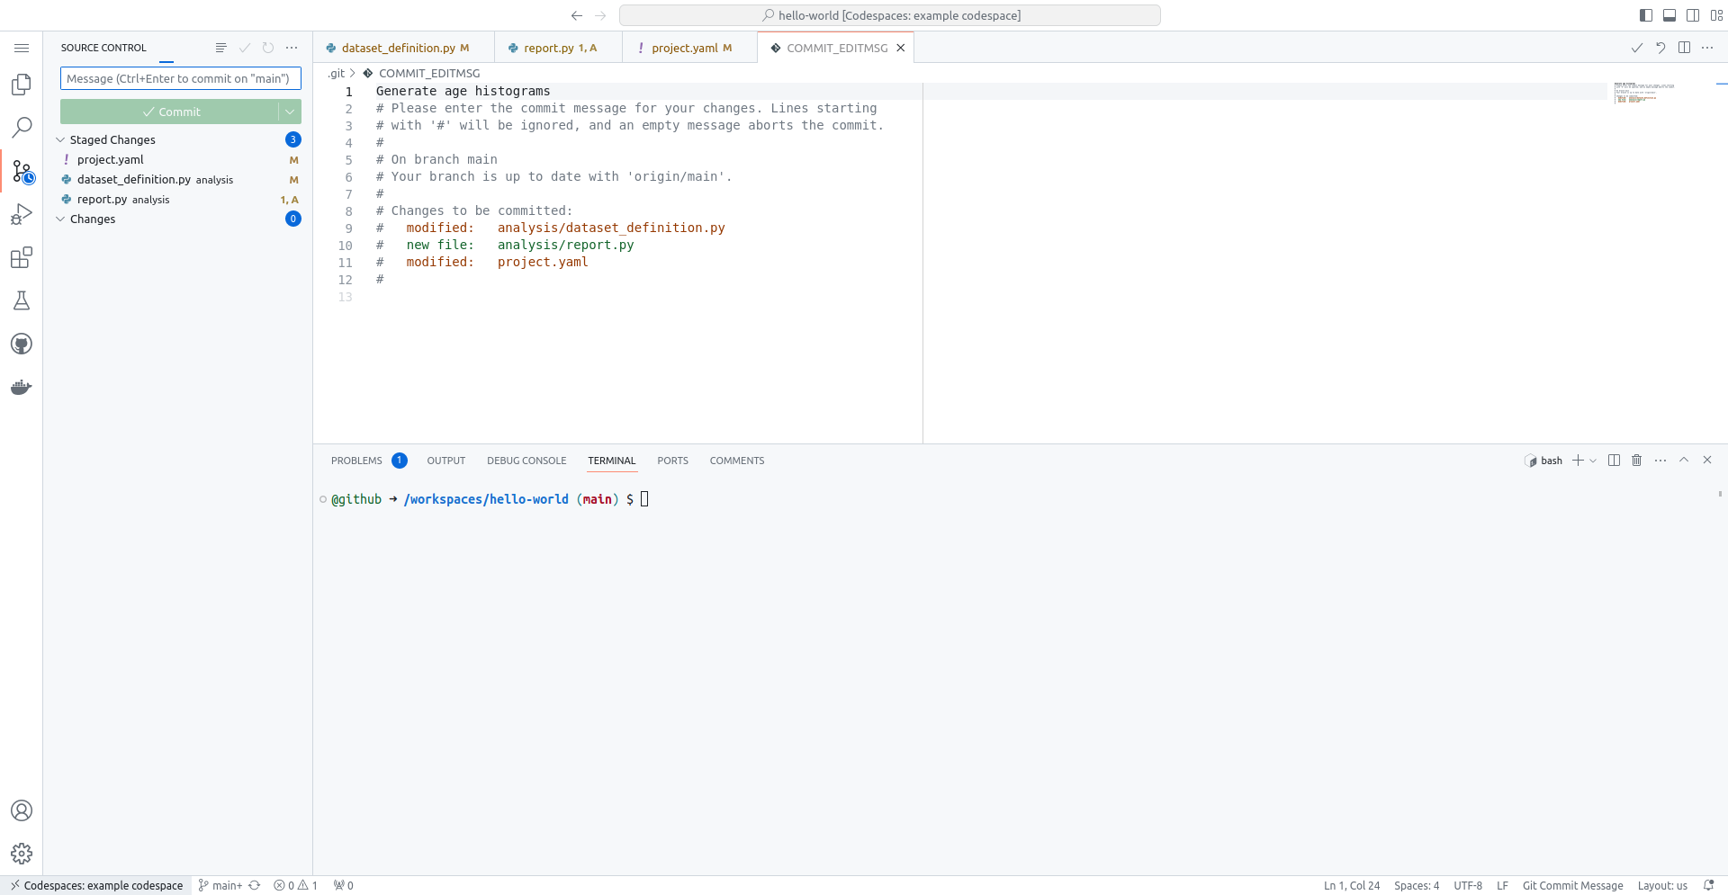This screenshot has height=895, width=1728.
Task: Open the Comments panel tab
Action: [736, 461]
